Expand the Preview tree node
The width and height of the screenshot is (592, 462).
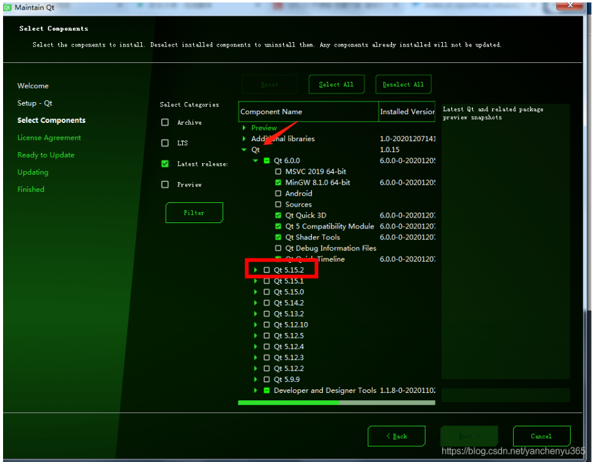[244, 128]
